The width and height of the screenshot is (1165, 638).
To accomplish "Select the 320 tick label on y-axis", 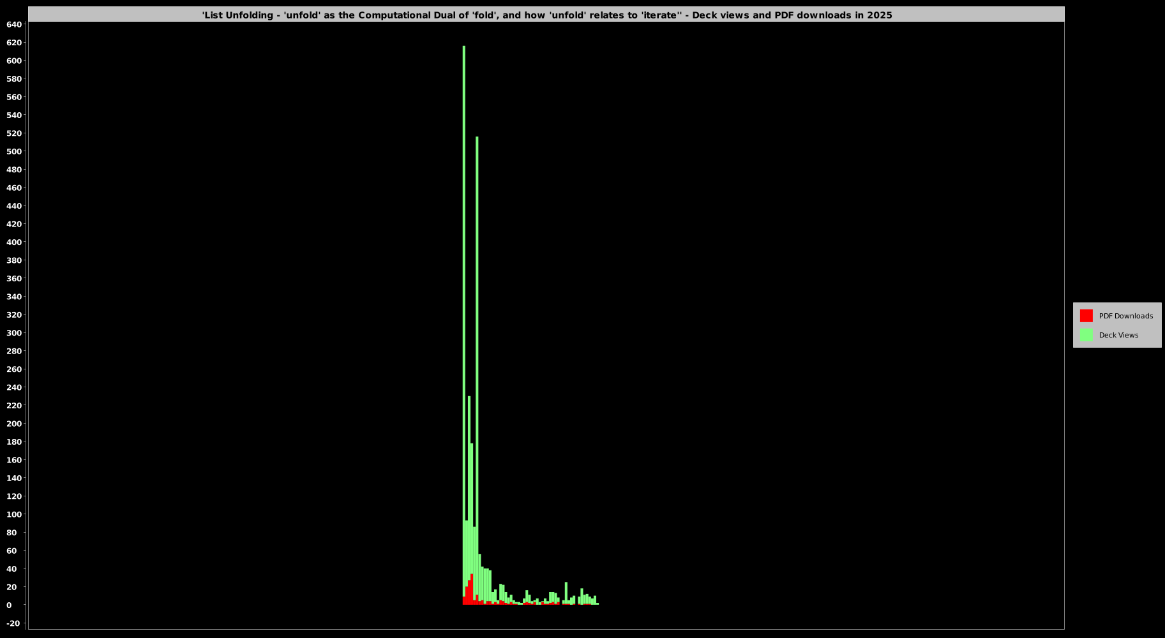I will coord(14,315).
